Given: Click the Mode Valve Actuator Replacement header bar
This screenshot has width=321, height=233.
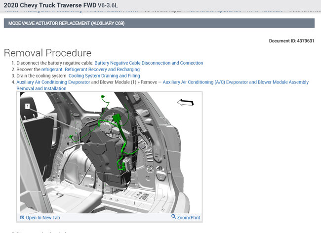Looking at the screenshot, I should (159, 23).
